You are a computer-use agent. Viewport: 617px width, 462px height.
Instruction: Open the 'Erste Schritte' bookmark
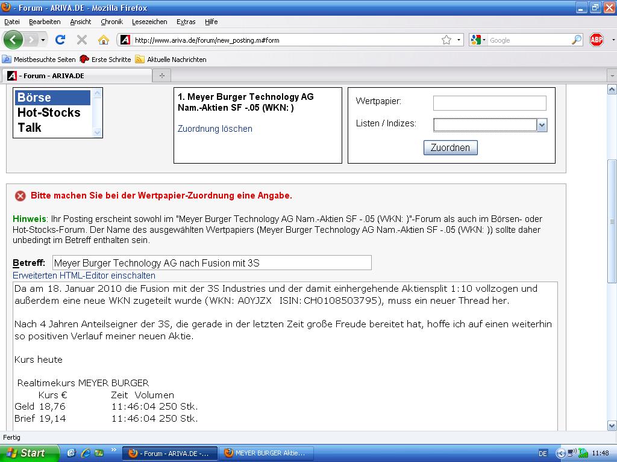click(x=111, y=59)
